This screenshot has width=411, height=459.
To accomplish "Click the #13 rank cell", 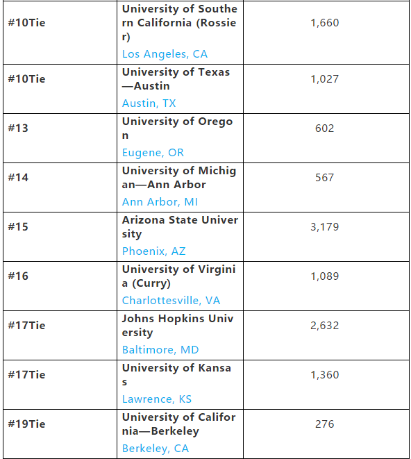I will pyautogui.click(x=60, y=138).
